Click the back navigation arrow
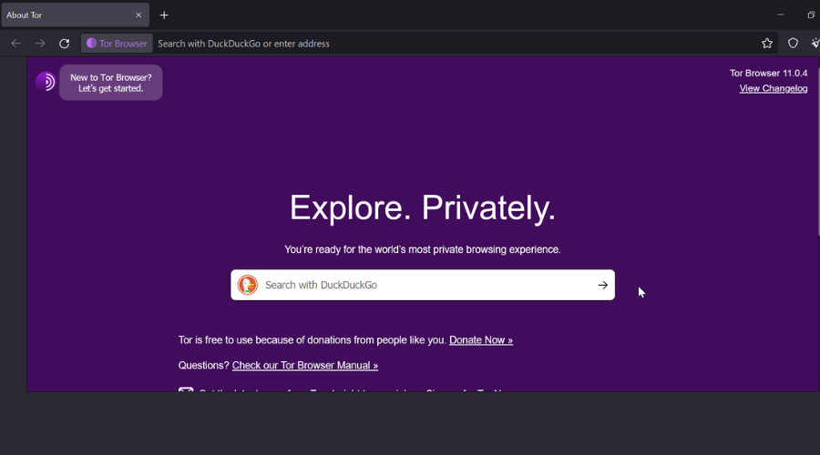The image size is (820, 455). coord(15,44)
